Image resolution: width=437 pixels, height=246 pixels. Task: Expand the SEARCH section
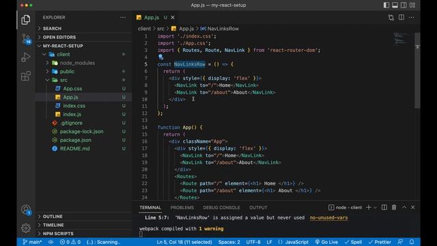point(83,29)
